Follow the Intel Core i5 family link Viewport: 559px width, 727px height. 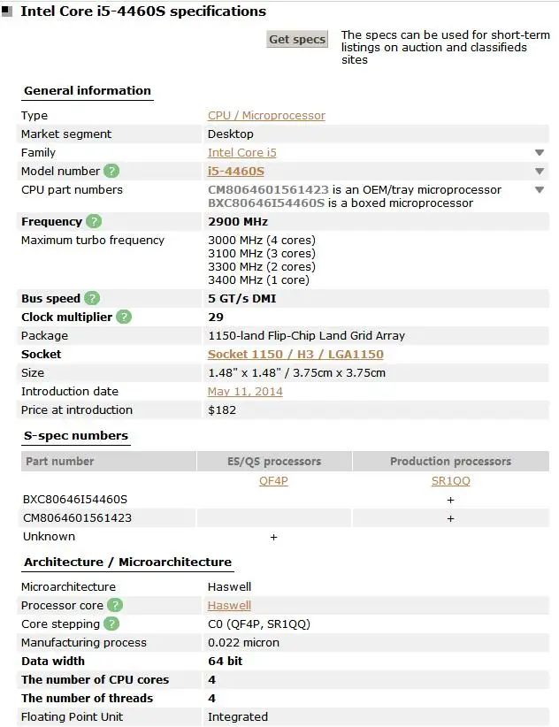pyautogui.click(x=241, y=153)
